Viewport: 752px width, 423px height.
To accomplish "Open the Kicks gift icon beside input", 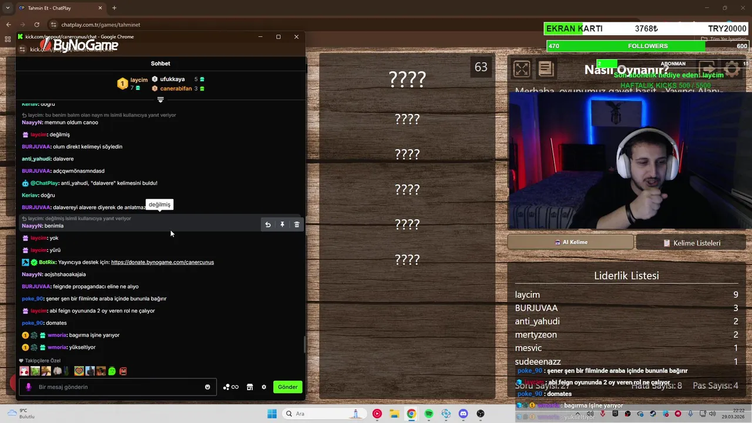I will pos(230,387).
